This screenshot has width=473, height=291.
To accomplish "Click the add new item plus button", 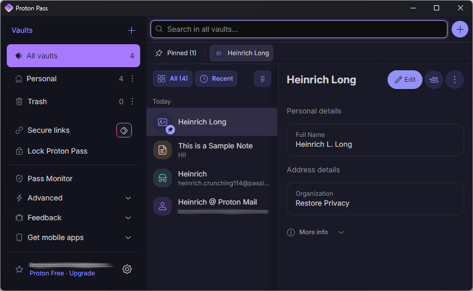I will pyautogui.click(x=460, y=29).
